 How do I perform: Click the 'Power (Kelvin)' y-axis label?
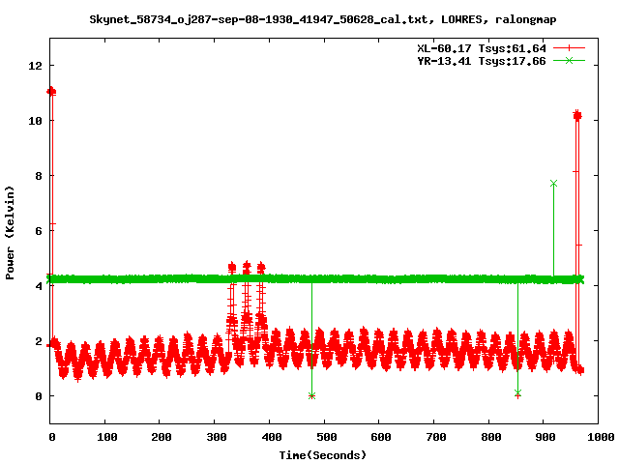click(x=10, y=233)
